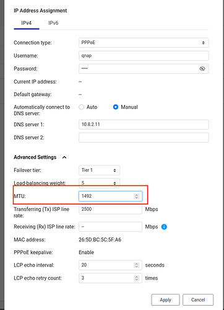Toggle password visibility eye icon
This screenshot has width=224, height=310.
(x=202, y=69)
